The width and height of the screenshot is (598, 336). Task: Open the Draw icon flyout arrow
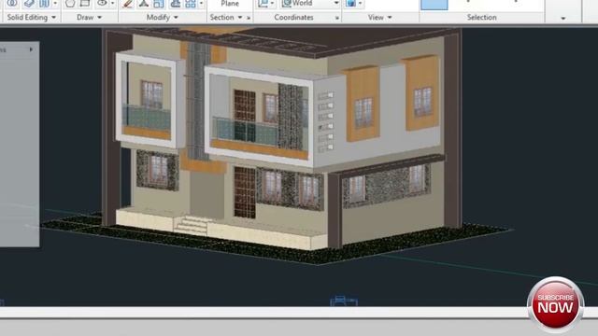pyautogui.click(x=112, y=4)
